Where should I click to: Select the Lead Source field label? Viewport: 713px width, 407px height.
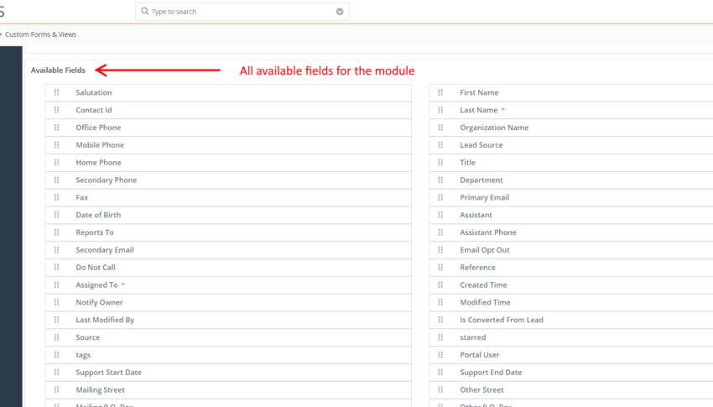(481, 145)
